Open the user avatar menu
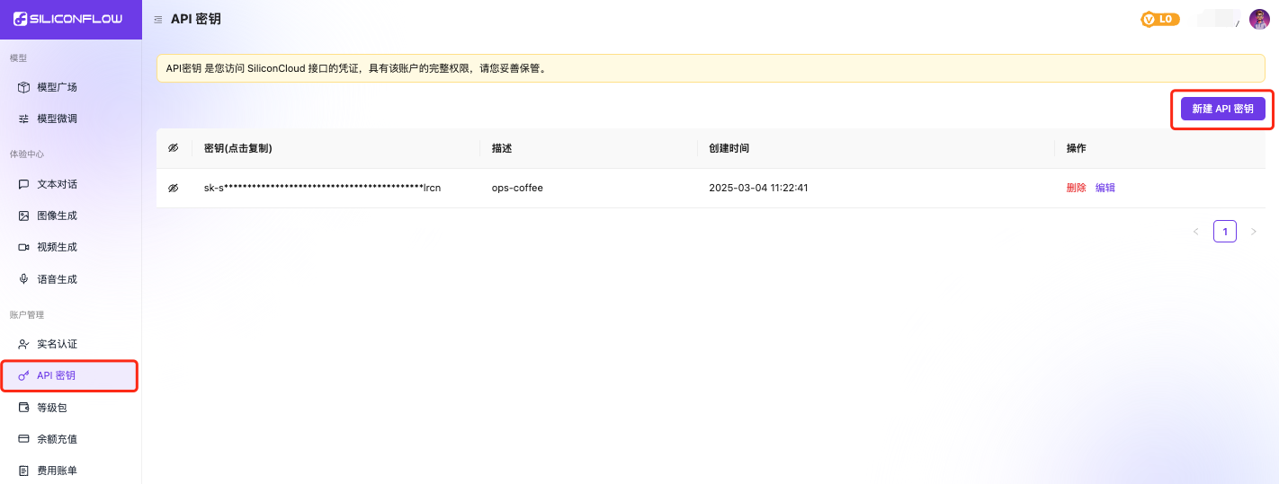Viewport: 1279px width, 484px height. pos(1258,19)
